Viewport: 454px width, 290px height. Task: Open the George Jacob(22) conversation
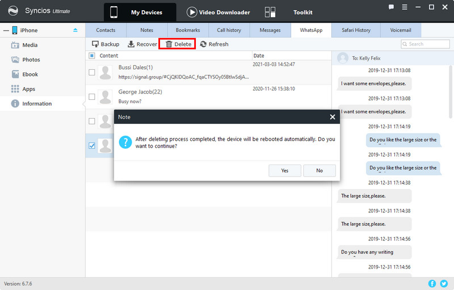[x=208, y=96]
